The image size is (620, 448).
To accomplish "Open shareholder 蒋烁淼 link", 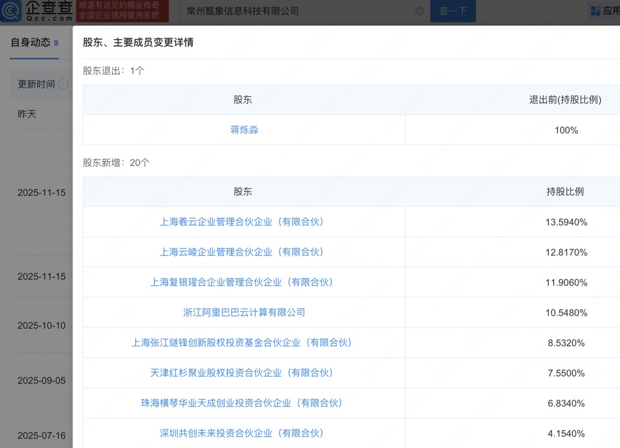I will coord(244,130).
